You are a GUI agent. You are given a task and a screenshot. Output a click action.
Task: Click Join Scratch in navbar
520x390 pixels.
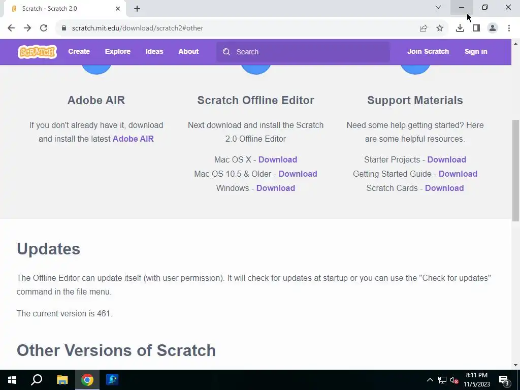pyautogui.click(x=428, y=51)
